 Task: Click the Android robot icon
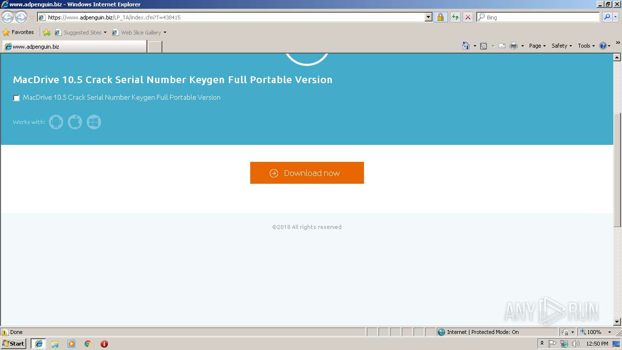(x=56, y=122)
